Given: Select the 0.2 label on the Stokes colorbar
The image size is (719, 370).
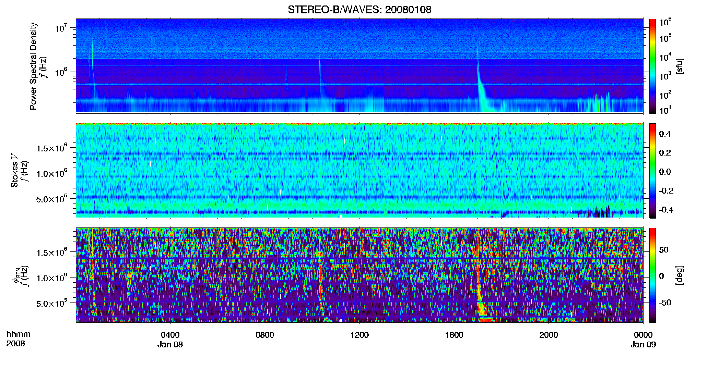Looking at the screenshot, I should coord(665,153).
